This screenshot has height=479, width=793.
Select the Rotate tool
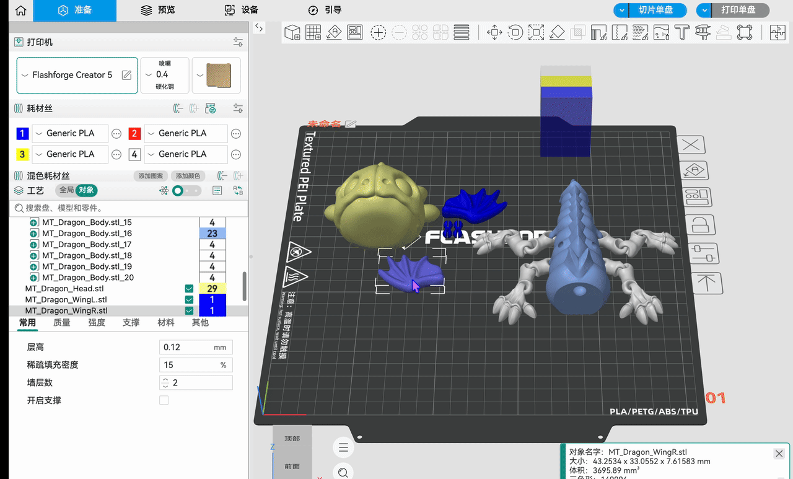tap(515, 32)
